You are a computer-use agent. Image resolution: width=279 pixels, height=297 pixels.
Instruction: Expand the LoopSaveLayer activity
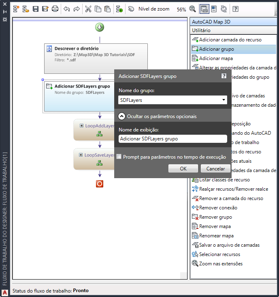[81, 155]
